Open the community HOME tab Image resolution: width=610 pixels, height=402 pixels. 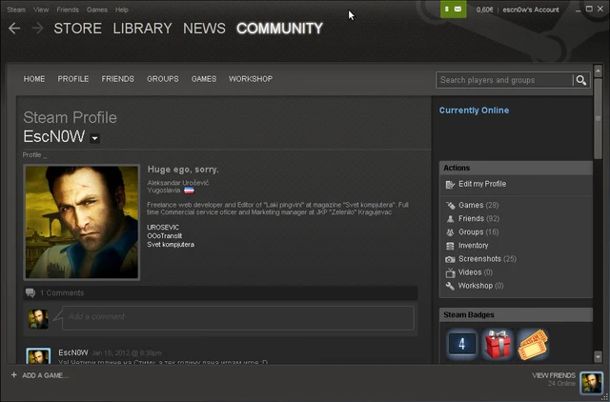click(34, 79)
